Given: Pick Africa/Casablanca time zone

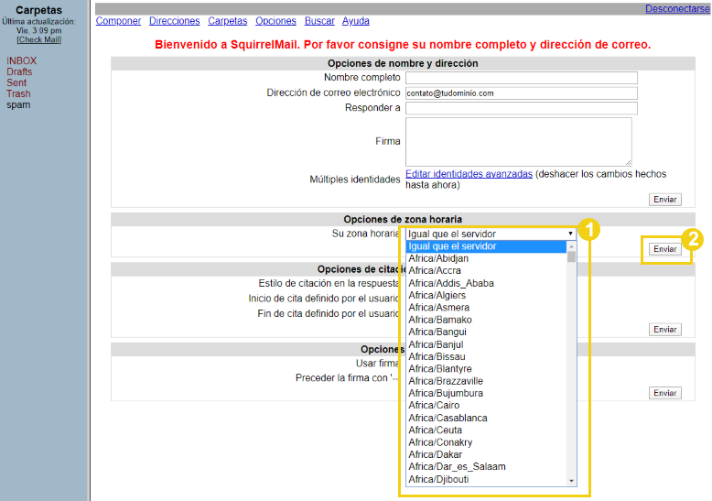Looking at the screenshot, I should click(x=486, y=418).
